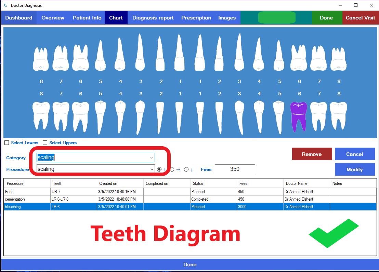The width and height of the screenshot is (379, 272).
Task: Switch to the Overview tab
Action: pos(53,18)
